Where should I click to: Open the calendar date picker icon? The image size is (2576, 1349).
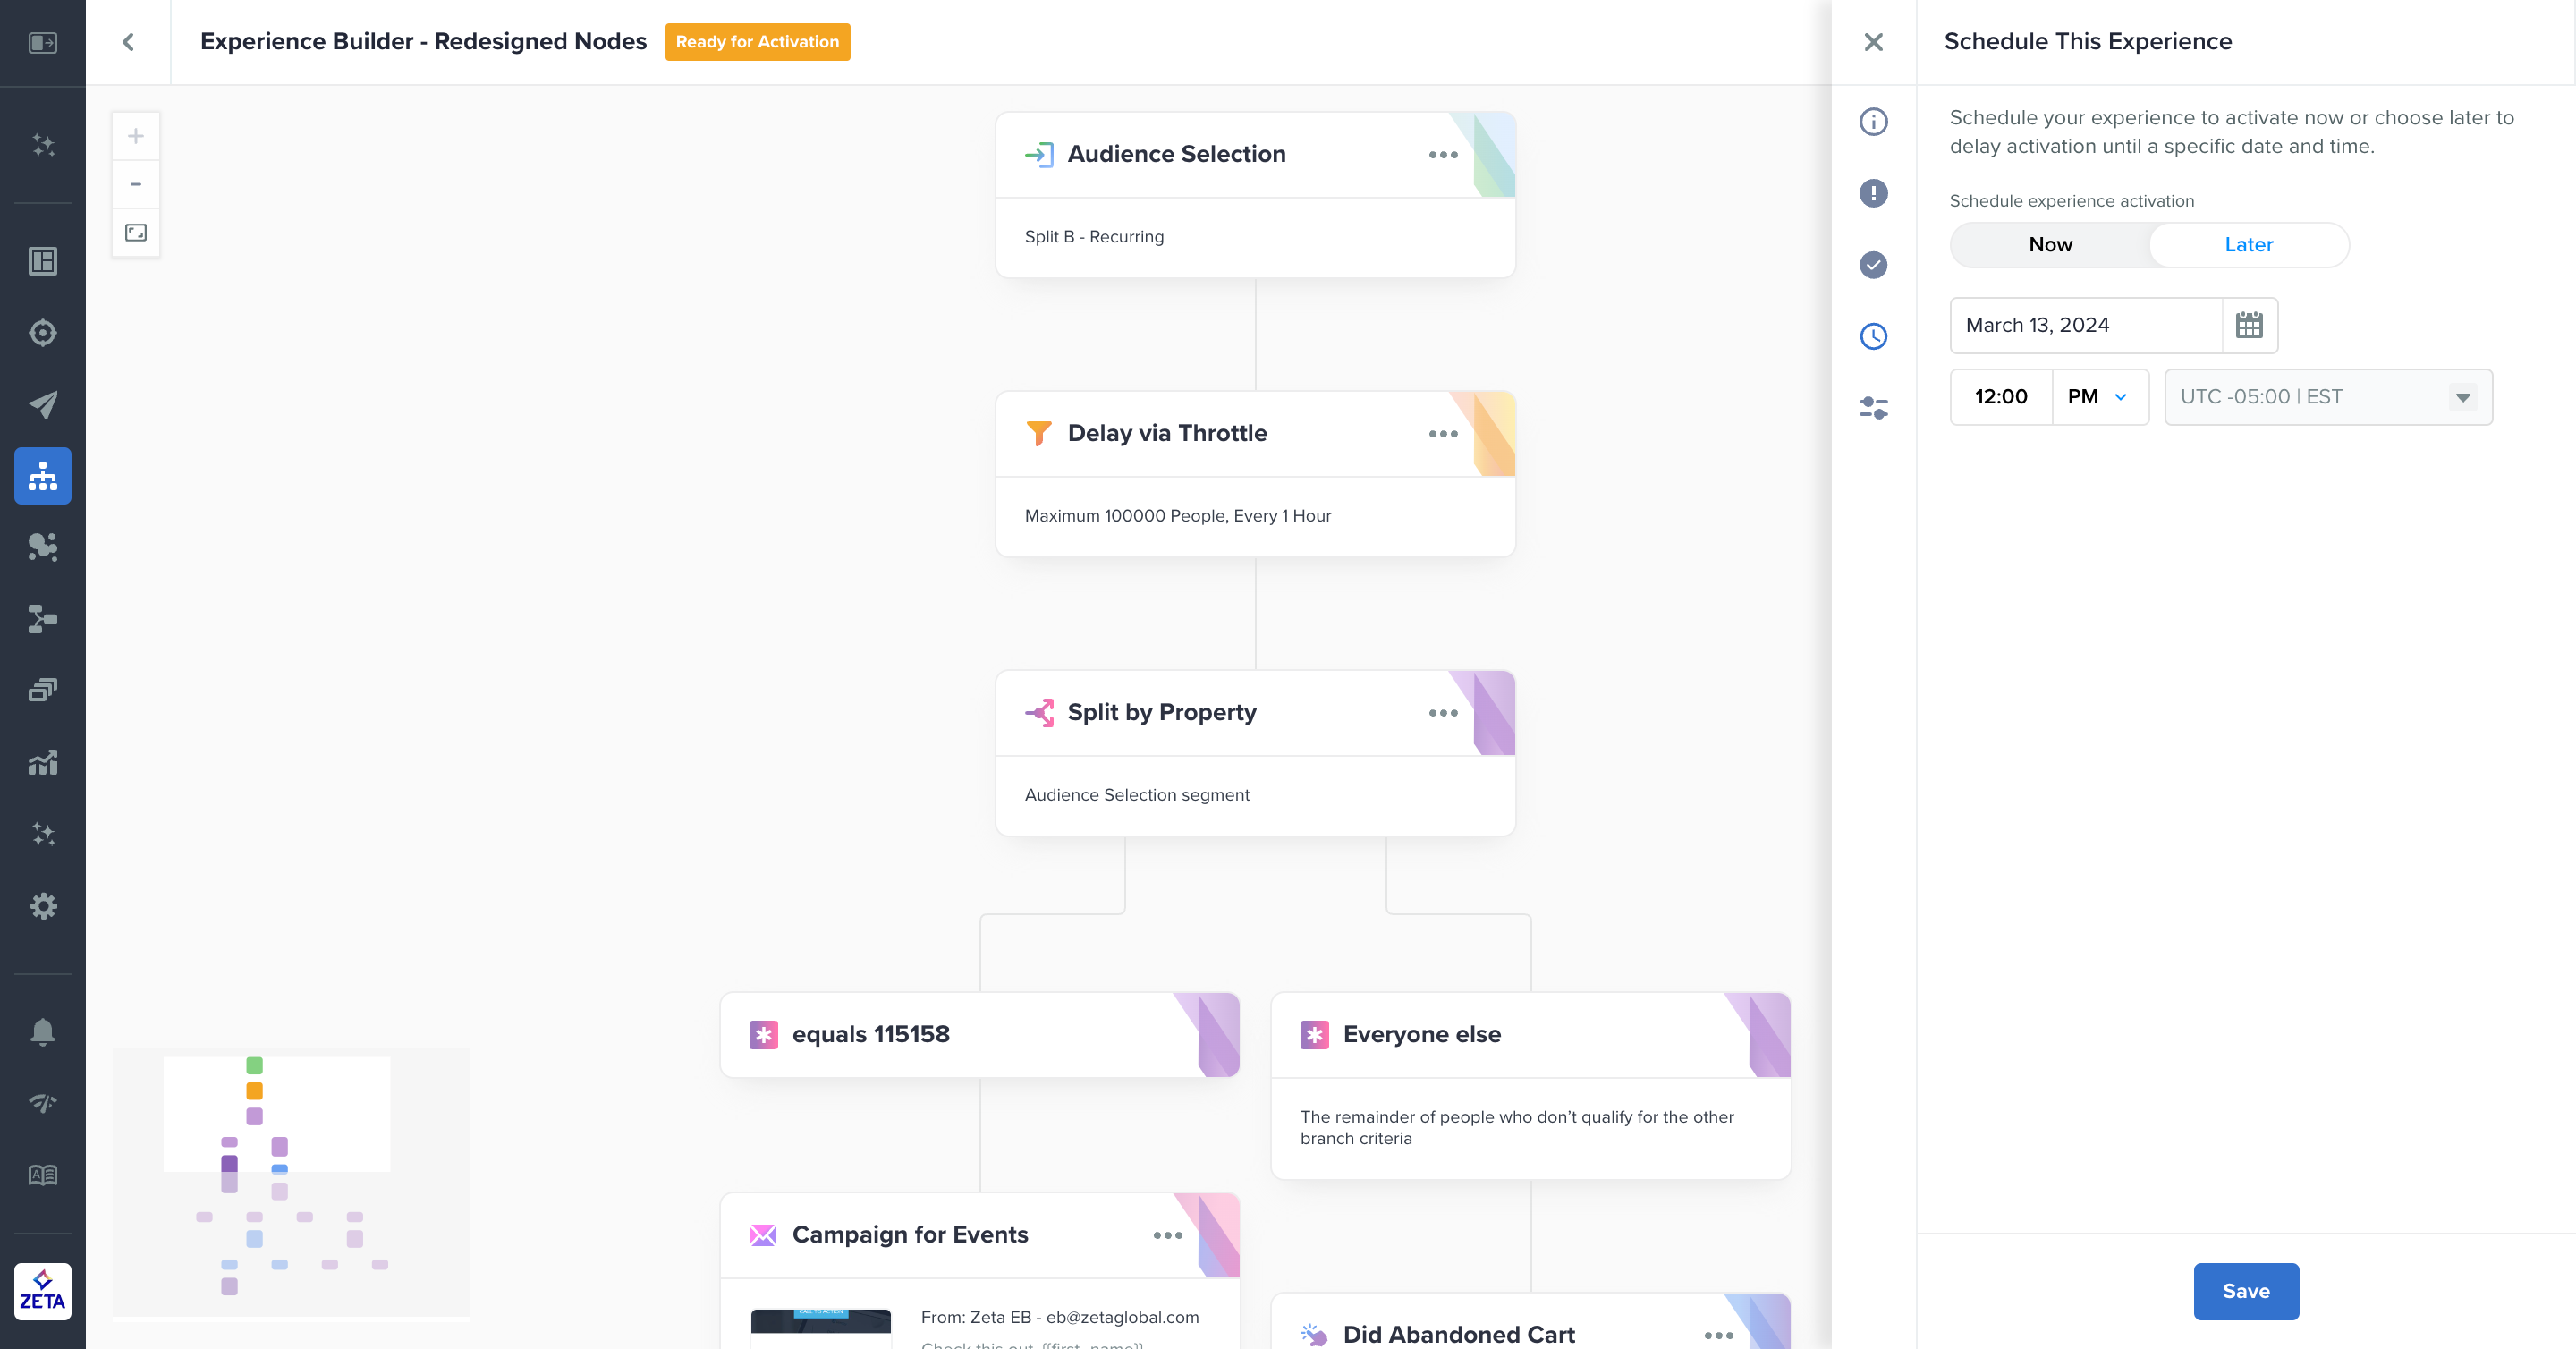2249,325
